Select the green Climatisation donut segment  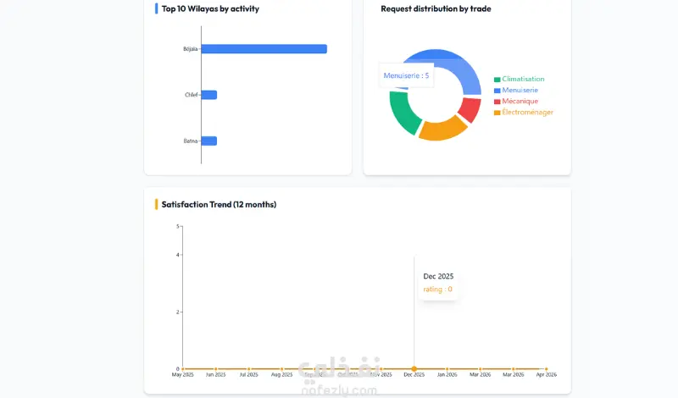point(401,113)
